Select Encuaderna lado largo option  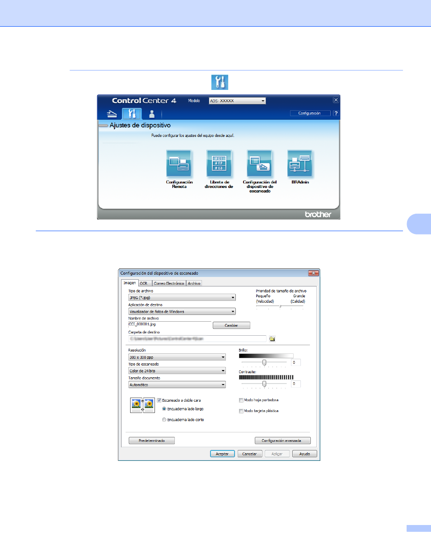(164, 409)
